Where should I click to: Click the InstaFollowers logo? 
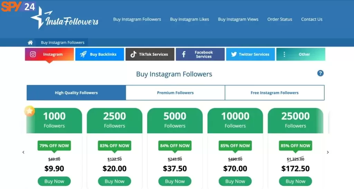(x=65, y=18)
